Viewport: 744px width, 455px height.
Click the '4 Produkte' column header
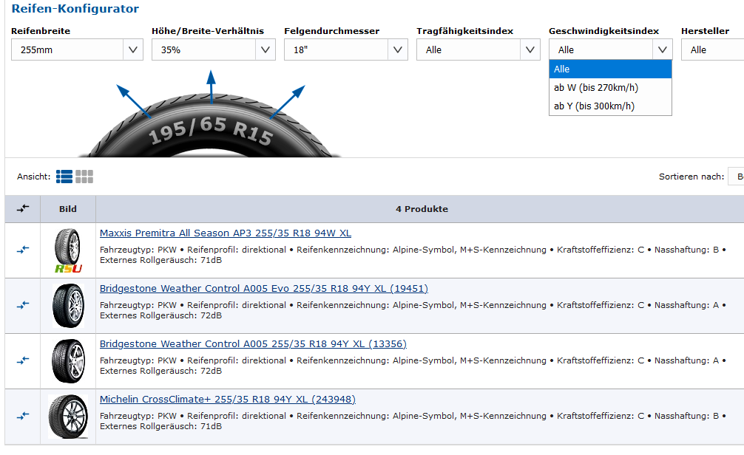422,209
